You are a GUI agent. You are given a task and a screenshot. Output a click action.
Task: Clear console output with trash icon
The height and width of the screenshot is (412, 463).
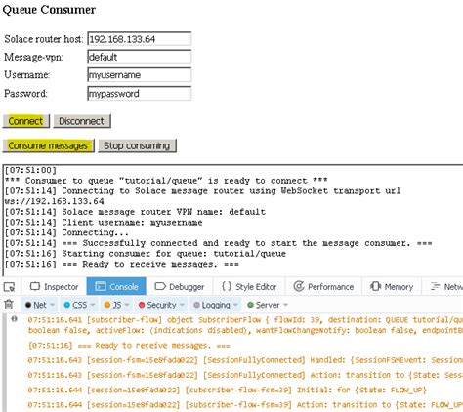click(x=9, y=305)
